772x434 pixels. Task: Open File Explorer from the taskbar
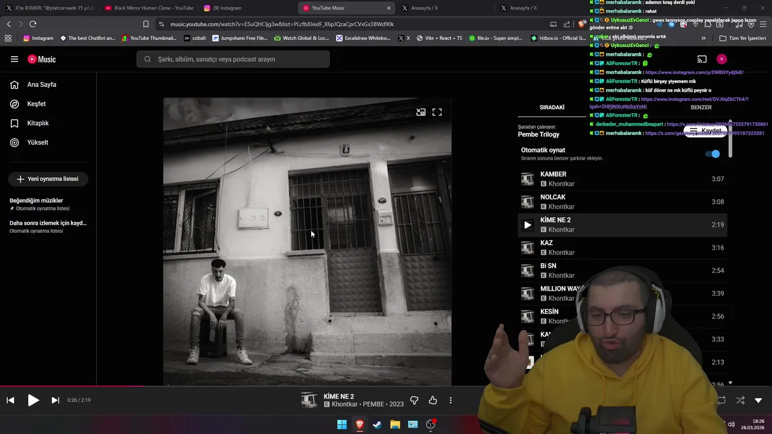(395, 424)
